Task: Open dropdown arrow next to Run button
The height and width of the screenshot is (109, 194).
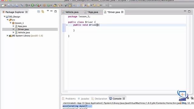Action: pos(35,5)
